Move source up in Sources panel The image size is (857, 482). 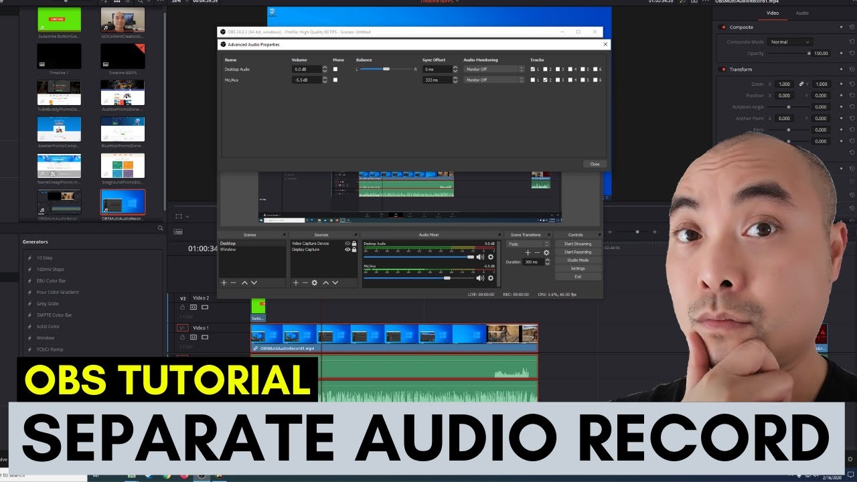point(326,283)
